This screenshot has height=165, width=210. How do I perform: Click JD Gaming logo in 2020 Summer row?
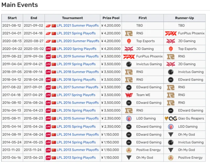pyautogui.click(x=171, y=41)
